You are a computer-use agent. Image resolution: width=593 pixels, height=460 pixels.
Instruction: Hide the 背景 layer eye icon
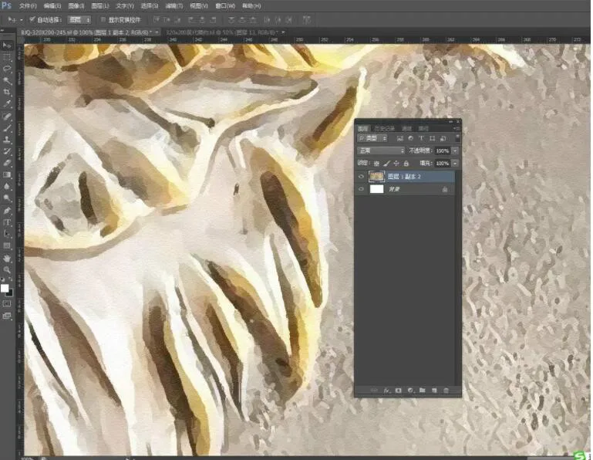pos(361,189)
